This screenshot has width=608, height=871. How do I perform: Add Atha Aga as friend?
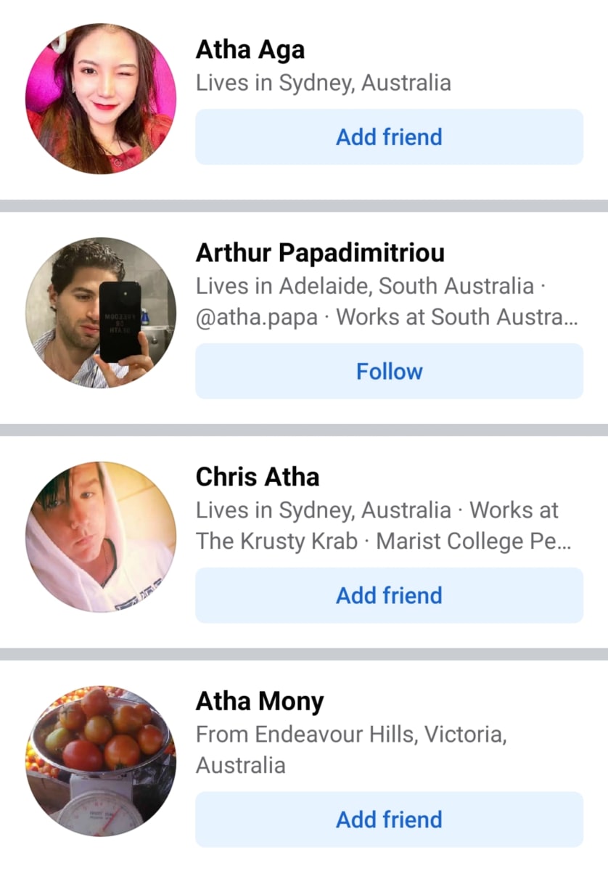tap(389, 137)
